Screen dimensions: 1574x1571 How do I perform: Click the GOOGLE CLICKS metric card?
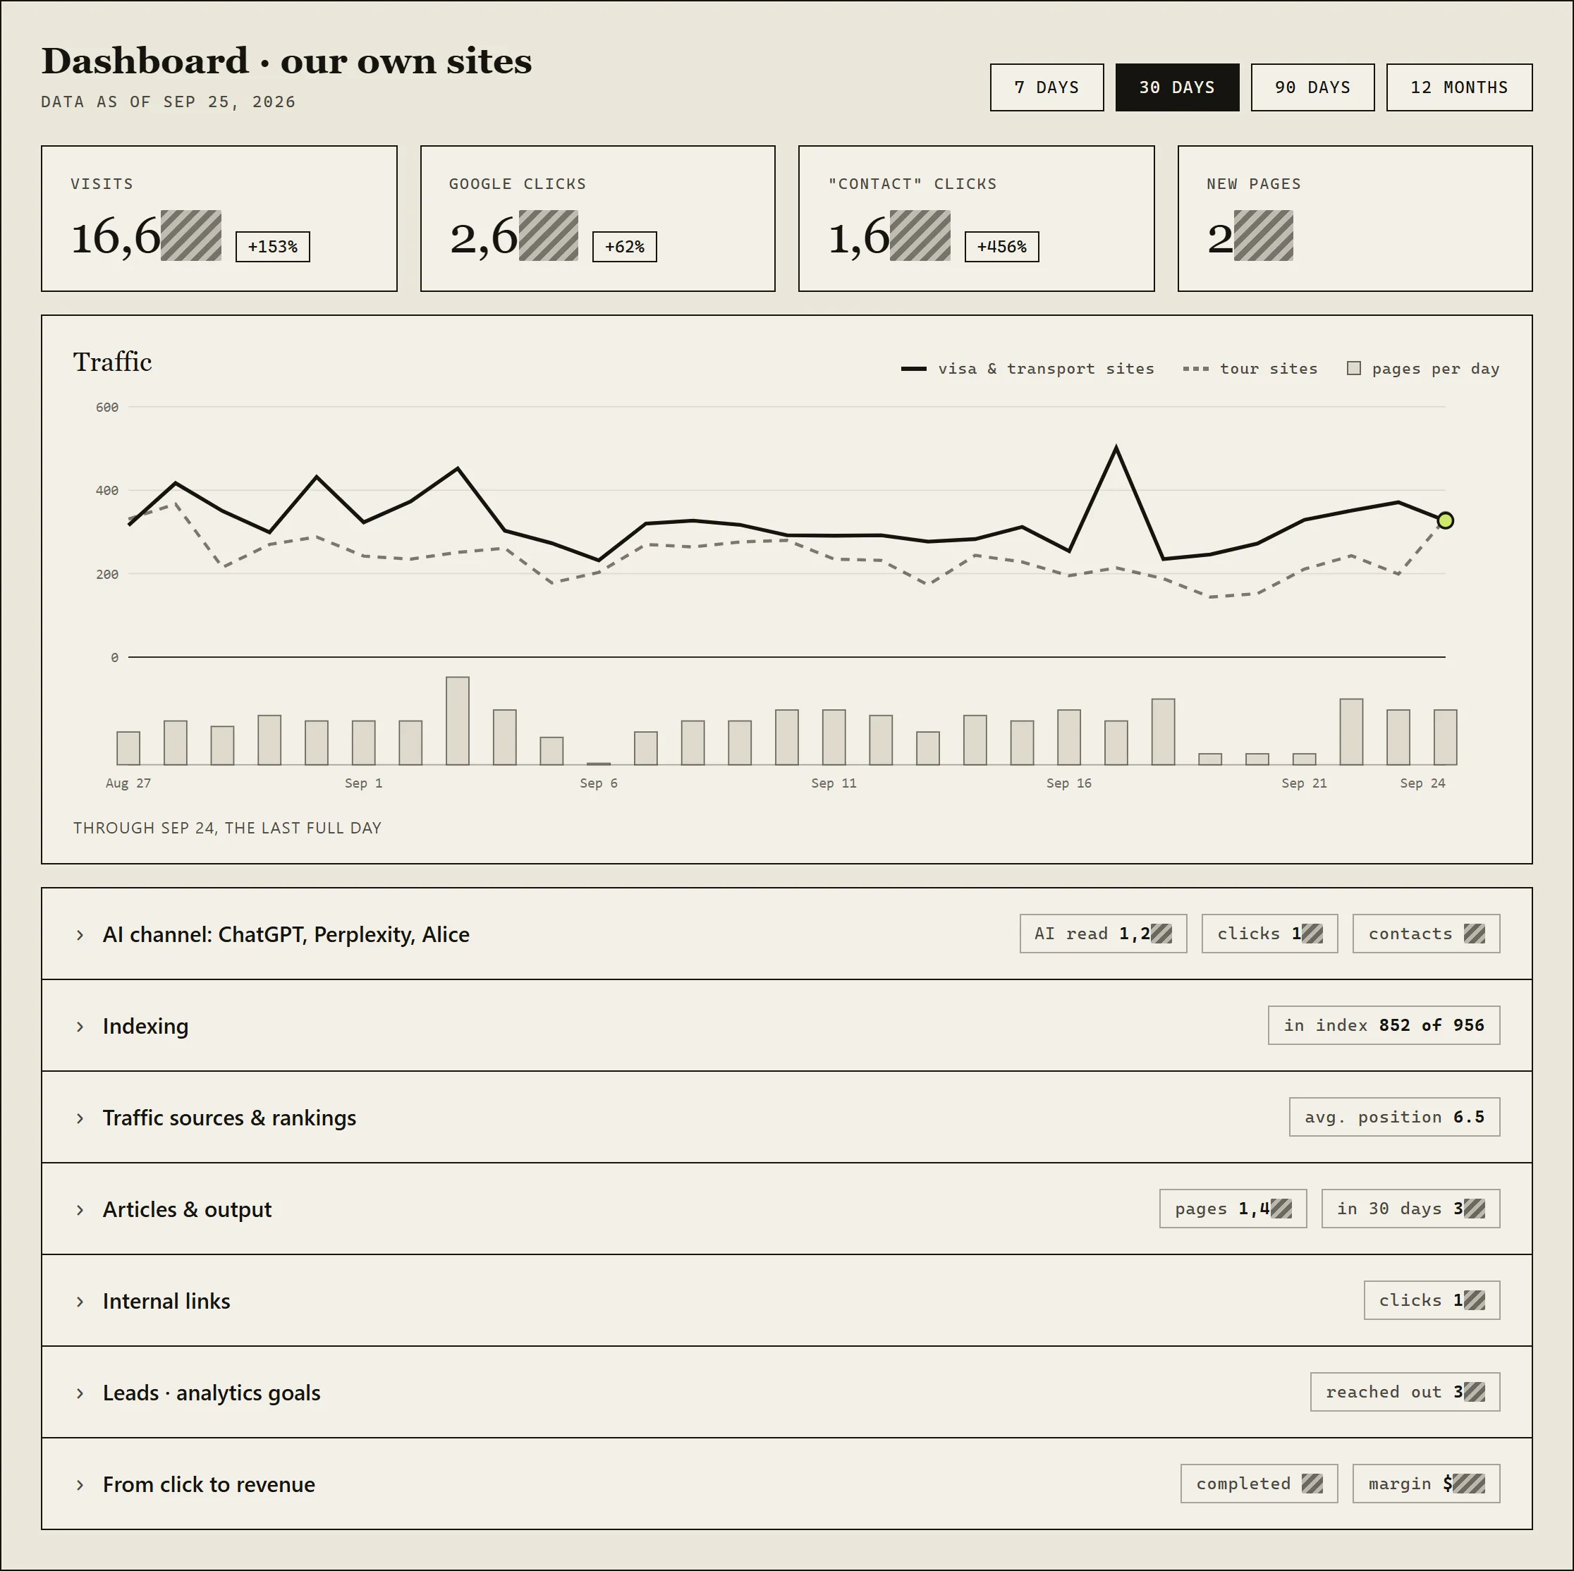click(x=597, y=219)
